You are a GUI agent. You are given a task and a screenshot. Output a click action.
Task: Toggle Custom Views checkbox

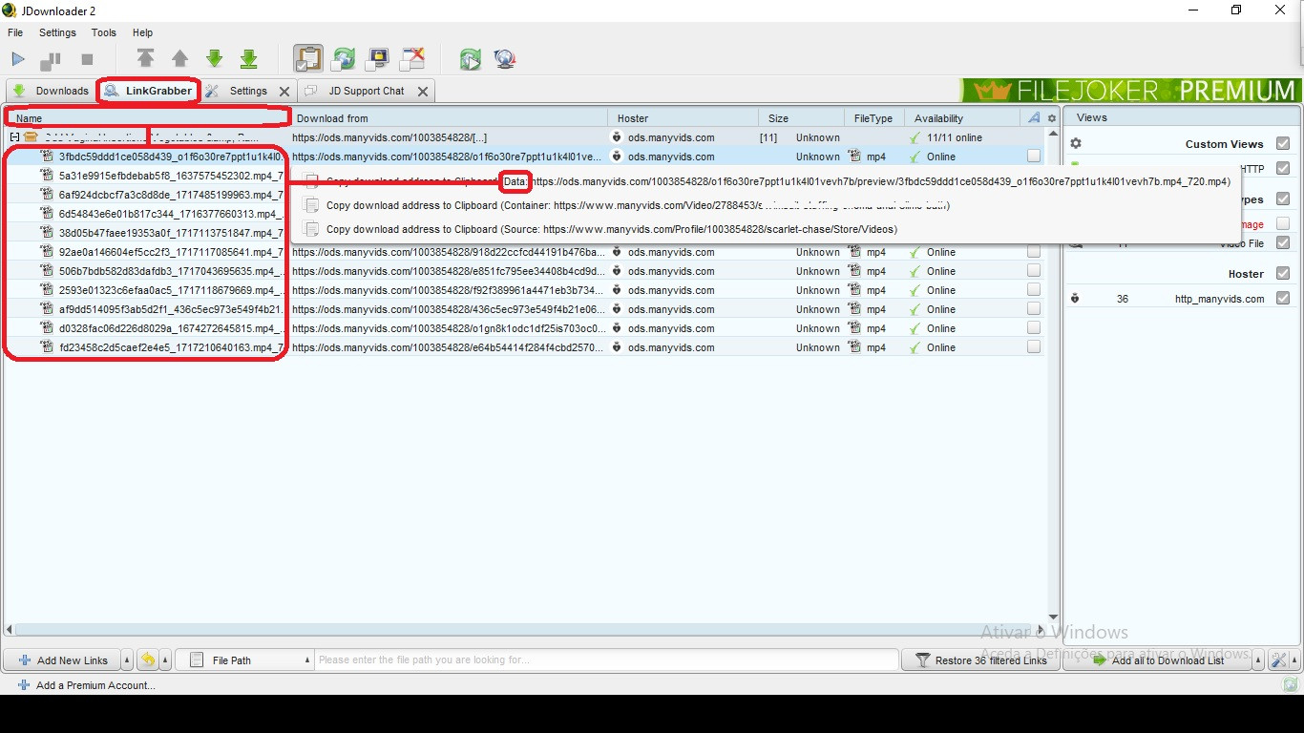[1282, 143]
